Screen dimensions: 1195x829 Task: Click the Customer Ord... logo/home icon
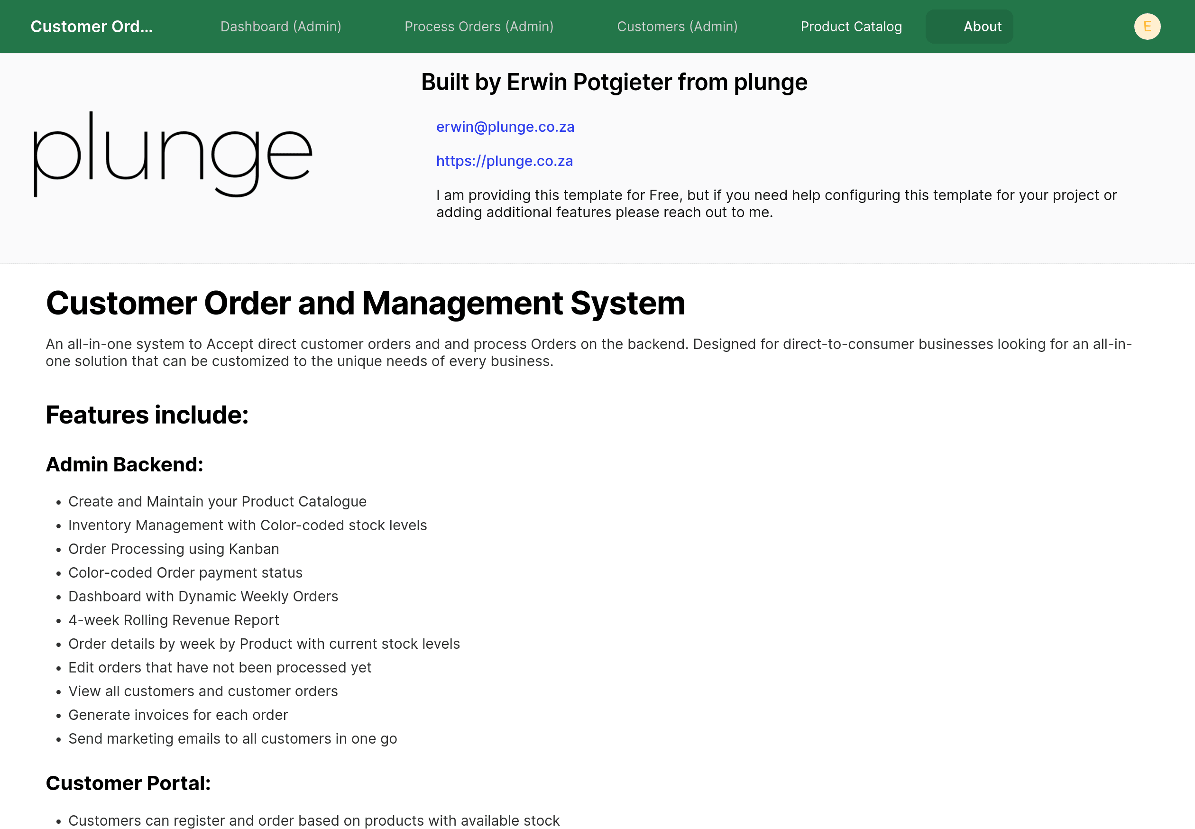(x=92, y=26)
